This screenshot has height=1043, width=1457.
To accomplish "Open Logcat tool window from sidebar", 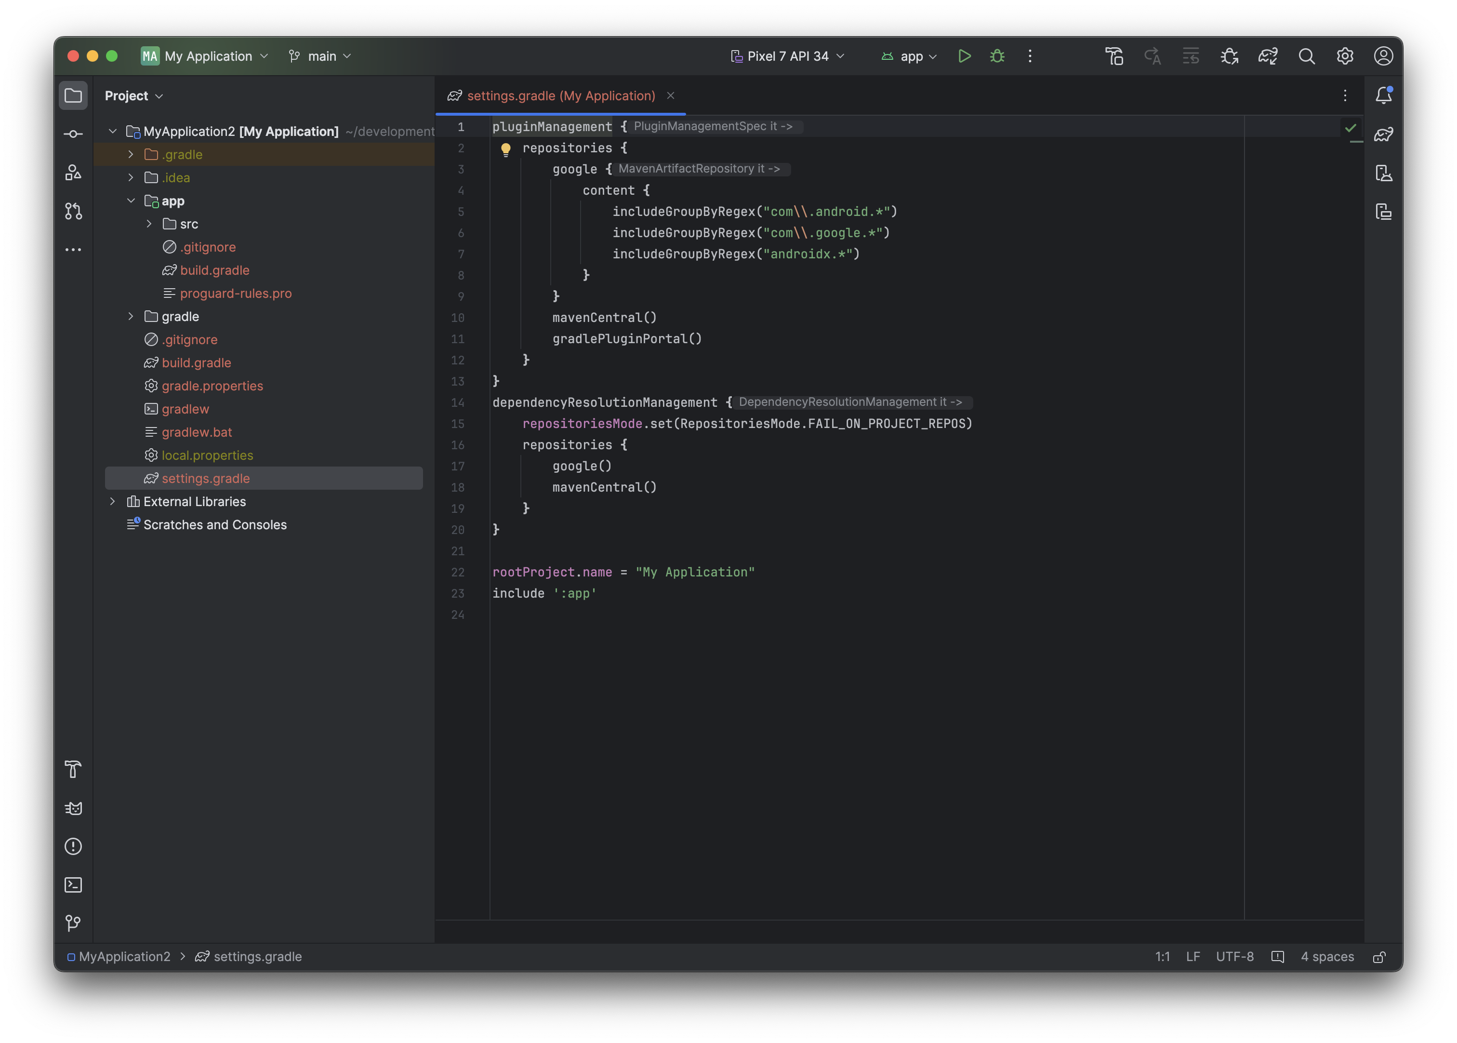I will 73,808.
